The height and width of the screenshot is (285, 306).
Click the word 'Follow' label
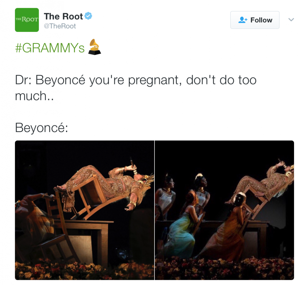click(x=261, y=20)
